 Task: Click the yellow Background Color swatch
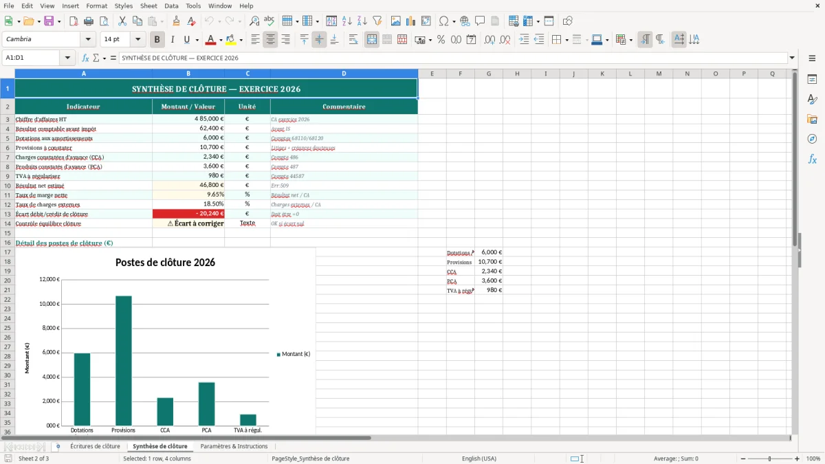pyautogui.click(x=231, y=40)
